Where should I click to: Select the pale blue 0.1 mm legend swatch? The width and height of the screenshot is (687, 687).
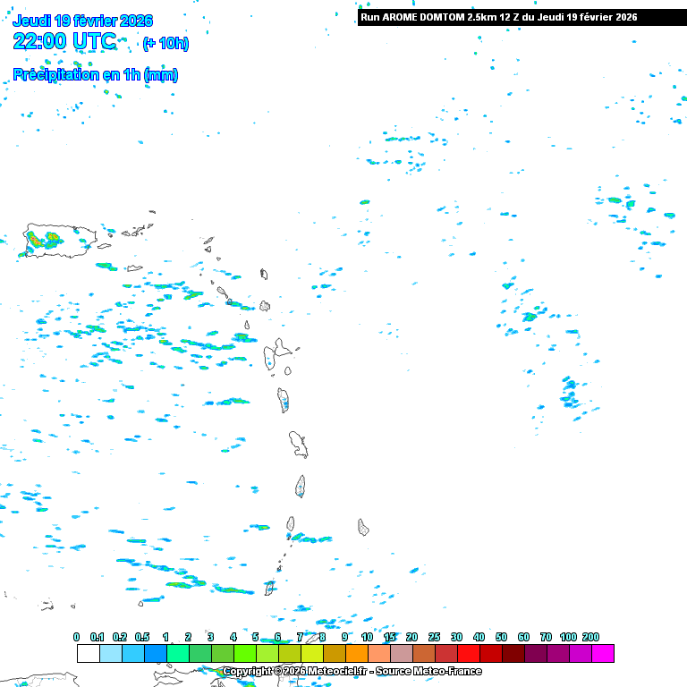tap(110, 653)
